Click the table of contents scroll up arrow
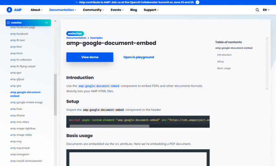The image size is (276, 166). pos(267,38)
